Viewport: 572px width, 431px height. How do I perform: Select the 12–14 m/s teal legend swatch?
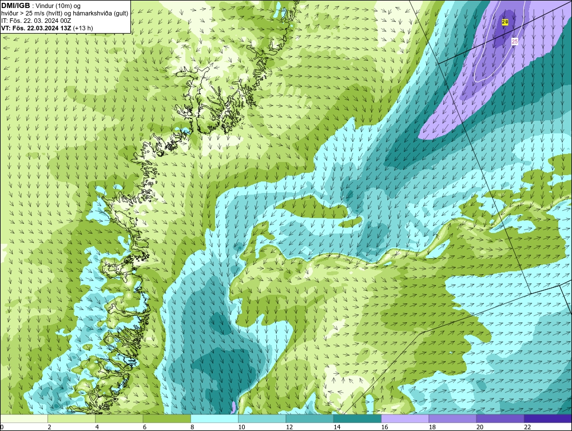(309, 418)
